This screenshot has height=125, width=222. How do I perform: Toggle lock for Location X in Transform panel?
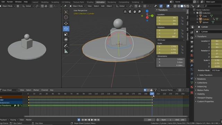(182, 18)
